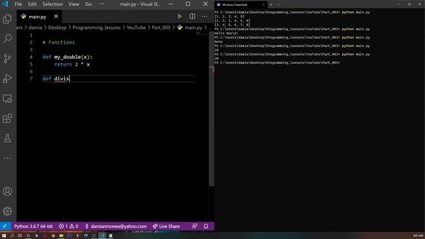Click the '# Functions' comment line
Screen dimensions: 425x239
point(58,42)
